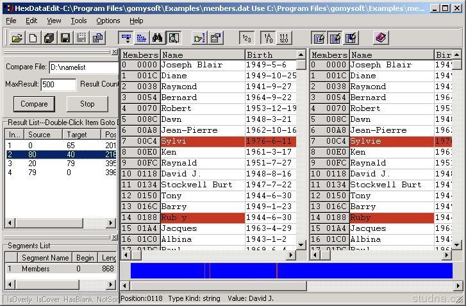Close the compare panel with its X
466x306 pixels.
[x=115, y=52]
